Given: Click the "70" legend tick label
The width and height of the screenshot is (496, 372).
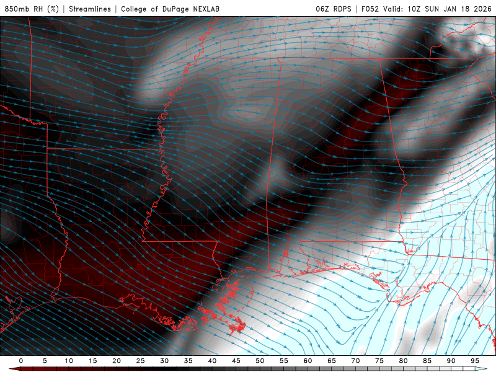Looking at the screenshot, I should click(355, 361).
